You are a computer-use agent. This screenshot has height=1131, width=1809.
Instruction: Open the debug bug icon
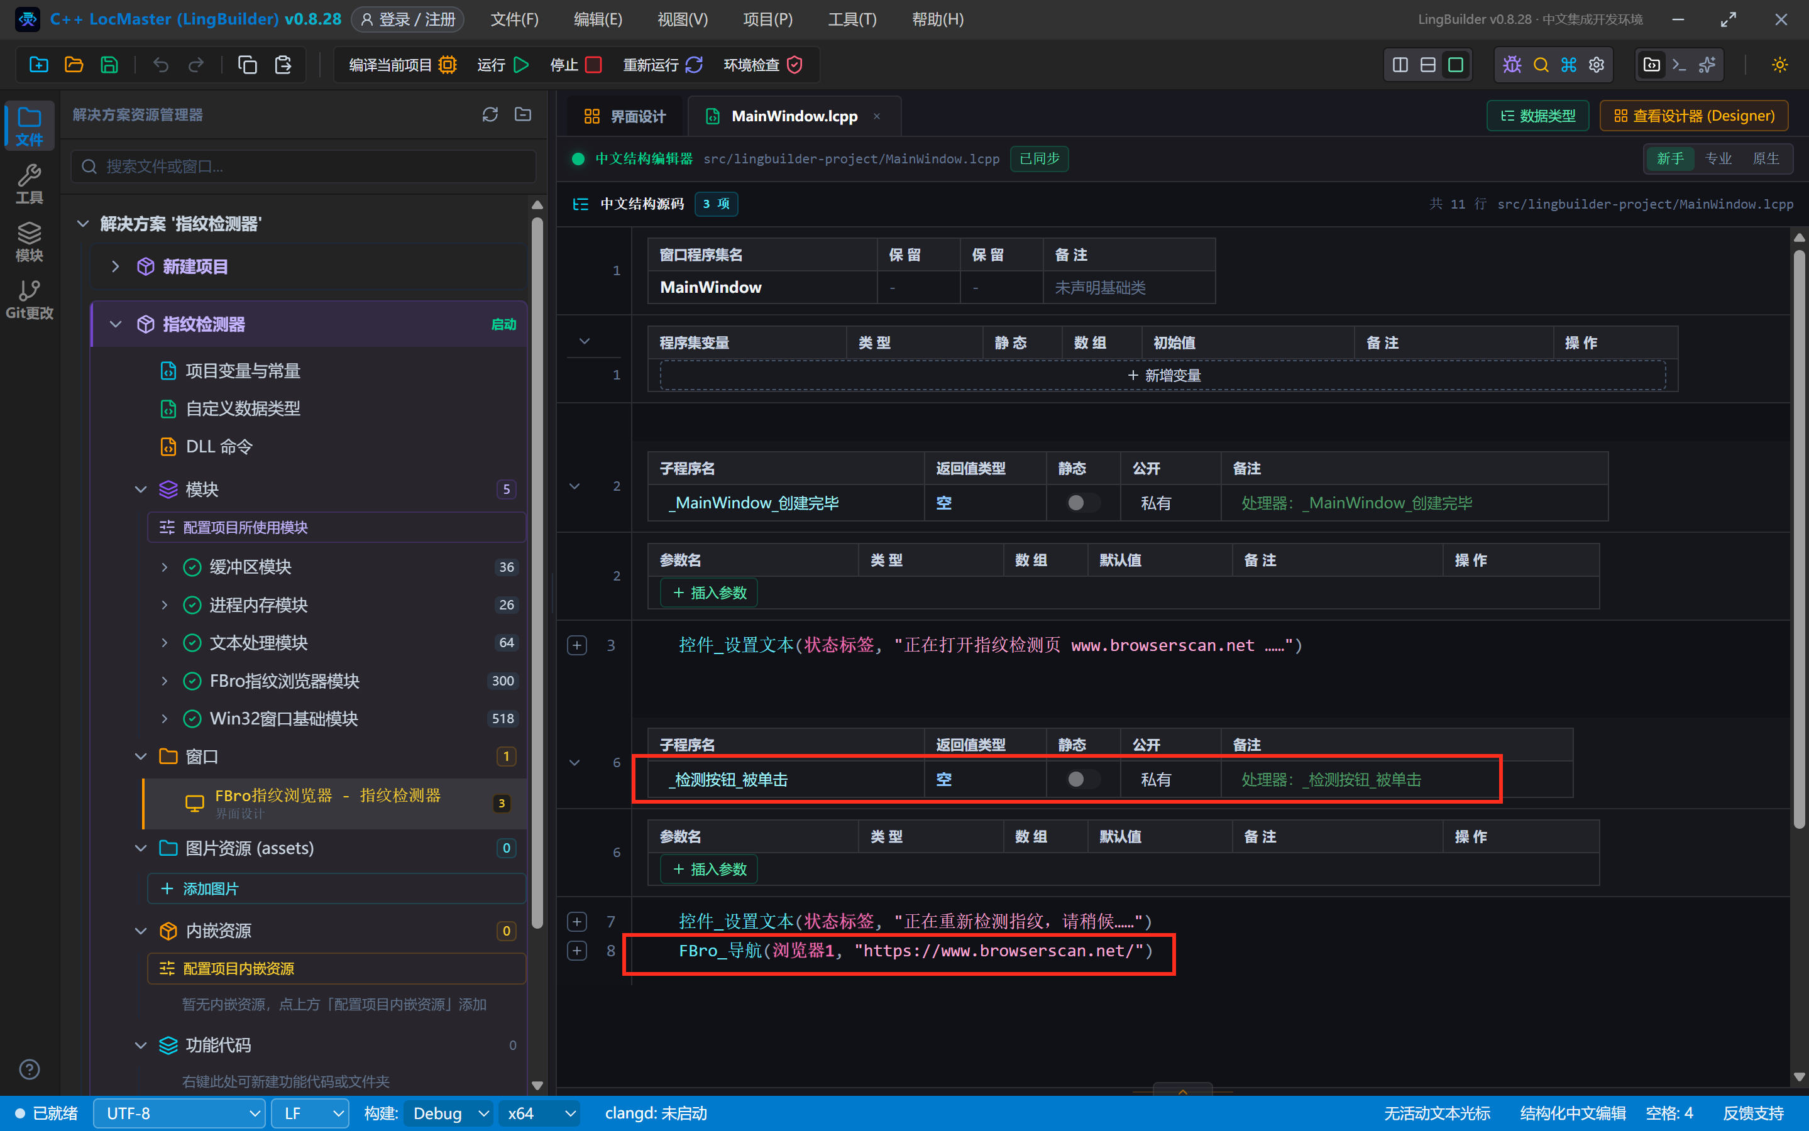pyautogui.click(x=1512, y=65)
